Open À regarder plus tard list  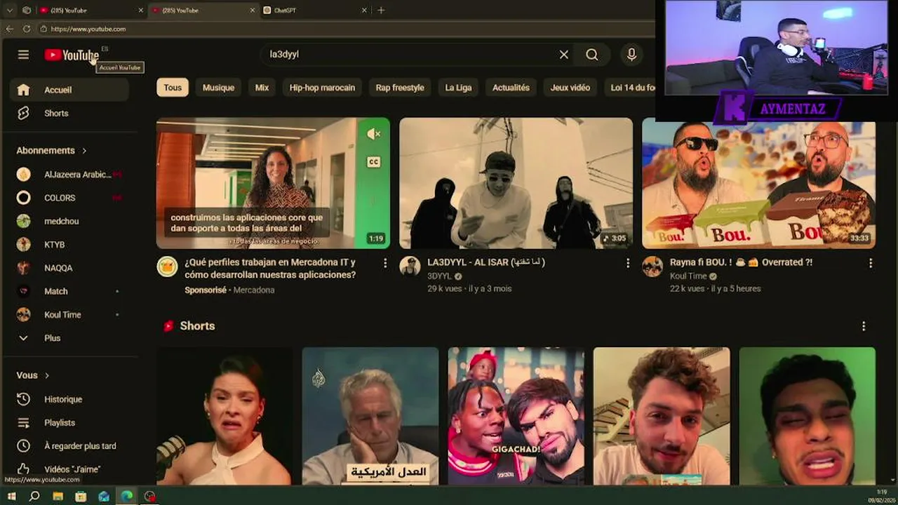tap(69, 446)
